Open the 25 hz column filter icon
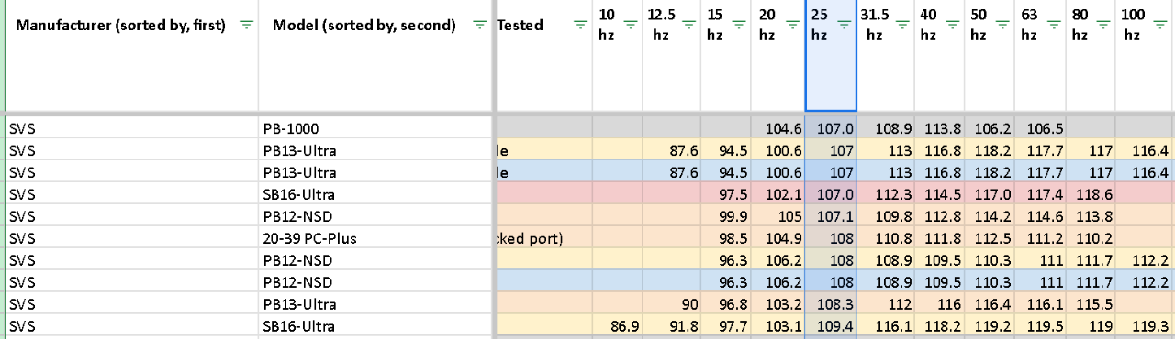The image size is (1175, 339). [x=843, y=26]
